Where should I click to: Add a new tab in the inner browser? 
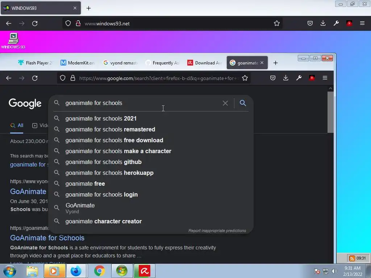[275, 63]
